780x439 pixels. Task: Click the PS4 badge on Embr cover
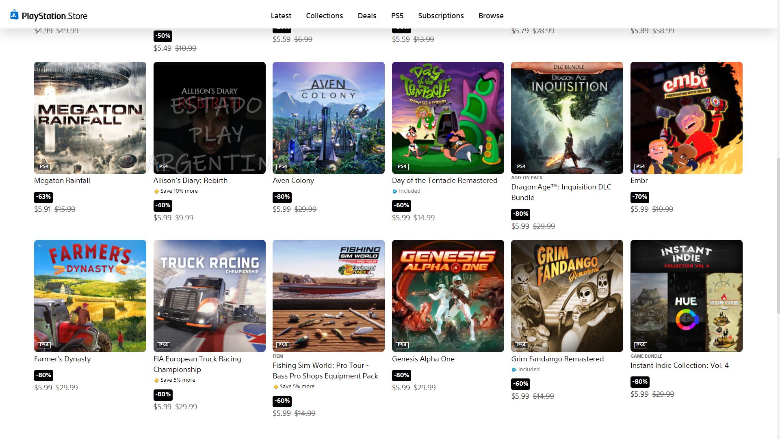point(640,167)
